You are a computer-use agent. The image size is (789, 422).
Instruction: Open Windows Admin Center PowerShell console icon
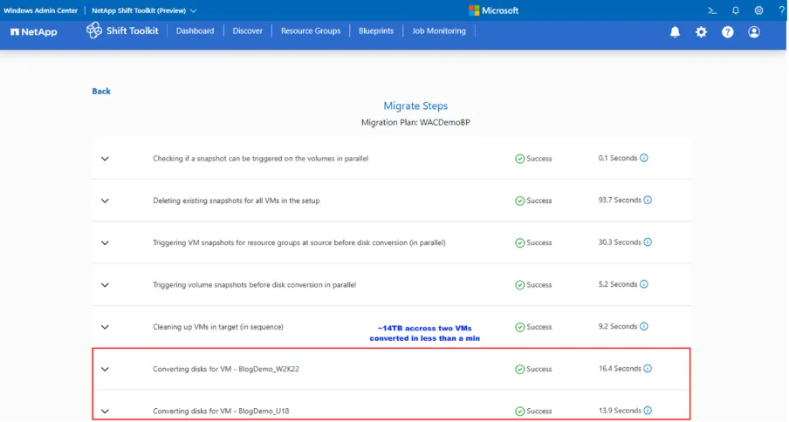click(x=712, y=10)
